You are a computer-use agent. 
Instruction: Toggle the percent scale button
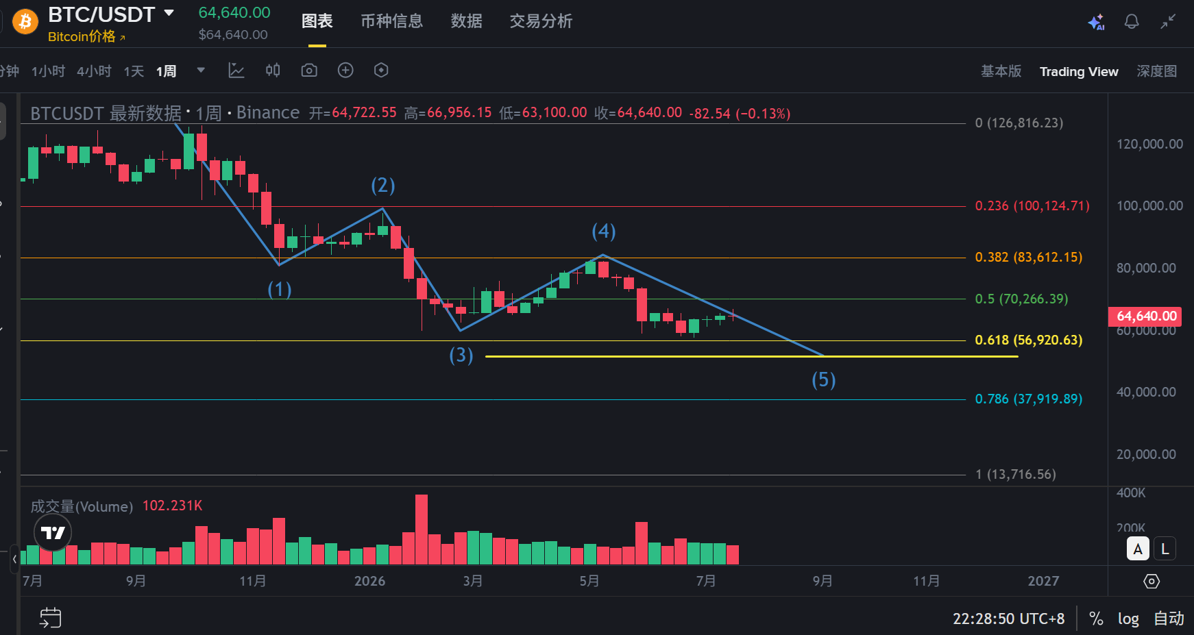click(x=1096, y=619)
